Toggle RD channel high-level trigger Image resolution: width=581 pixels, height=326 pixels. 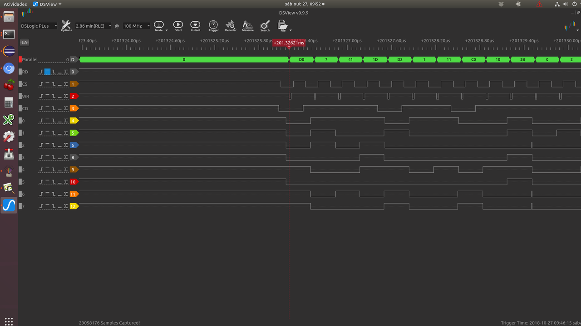47,72
